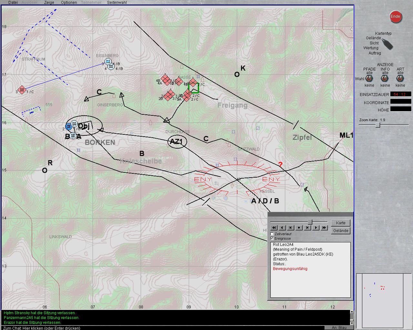The width and height of the screenshot is (413, 330).
Task: Toggle the PFADE display switch
Action: (369, 79)
